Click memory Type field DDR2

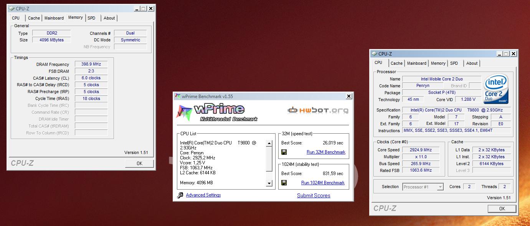[51, 33]
